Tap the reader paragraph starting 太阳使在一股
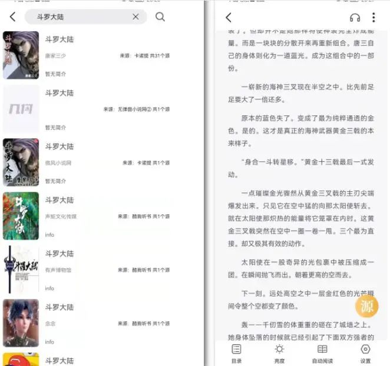 tap(301, 268)
